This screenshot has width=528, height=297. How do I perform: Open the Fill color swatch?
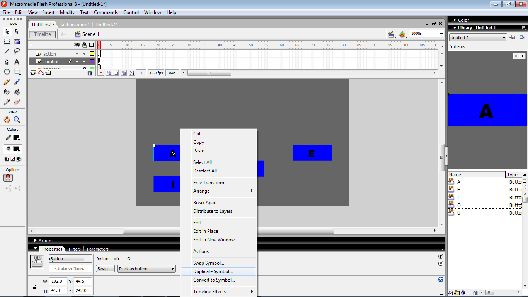click(x=17, y=149)
